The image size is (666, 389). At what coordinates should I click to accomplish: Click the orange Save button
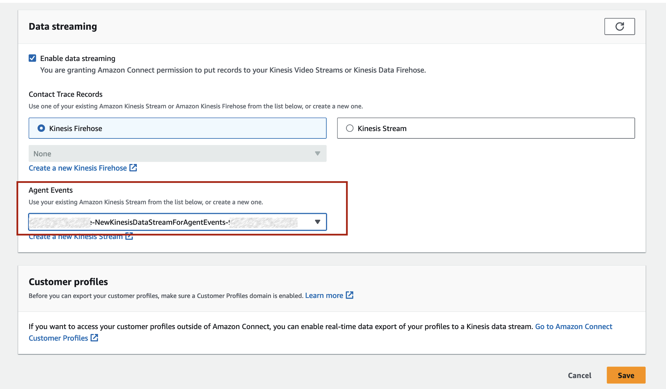coord(626,375)
